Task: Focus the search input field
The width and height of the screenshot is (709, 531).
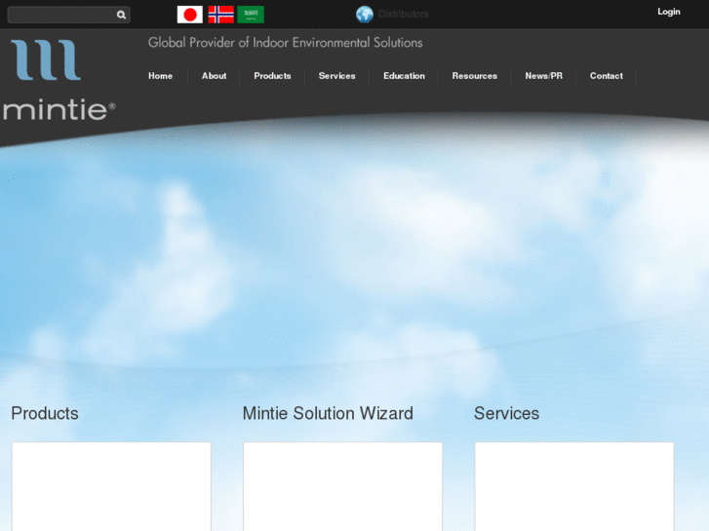Action: [68, 15]
